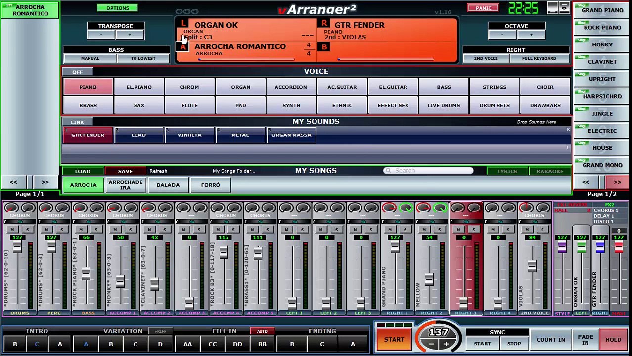Open the LYRICS view
This screenshot has height=356, width=632.
pyautogui.click(x=507, y=171)
